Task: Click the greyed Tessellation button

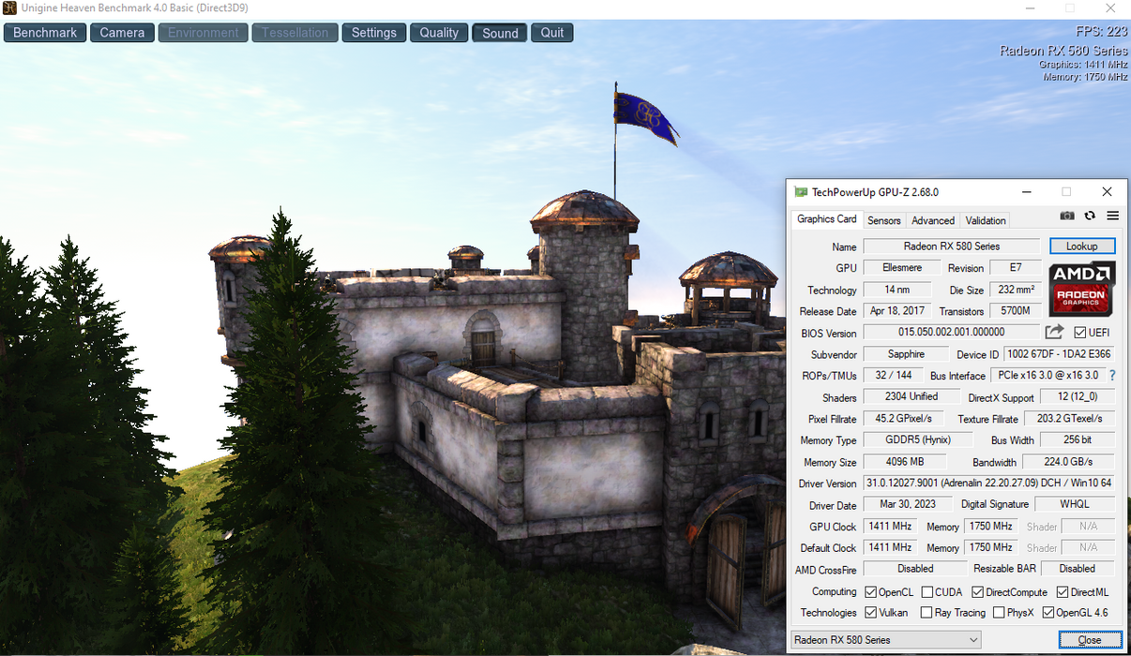Action: coord(294,33)
